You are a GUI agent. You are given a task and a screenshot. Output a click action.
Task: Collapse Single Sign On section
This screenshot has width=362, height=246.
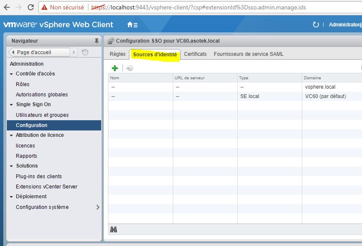[x=11, y=105]
